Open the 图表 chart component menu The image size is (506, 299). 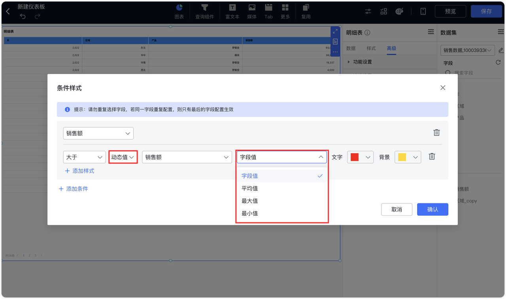(x=179, y=11)
